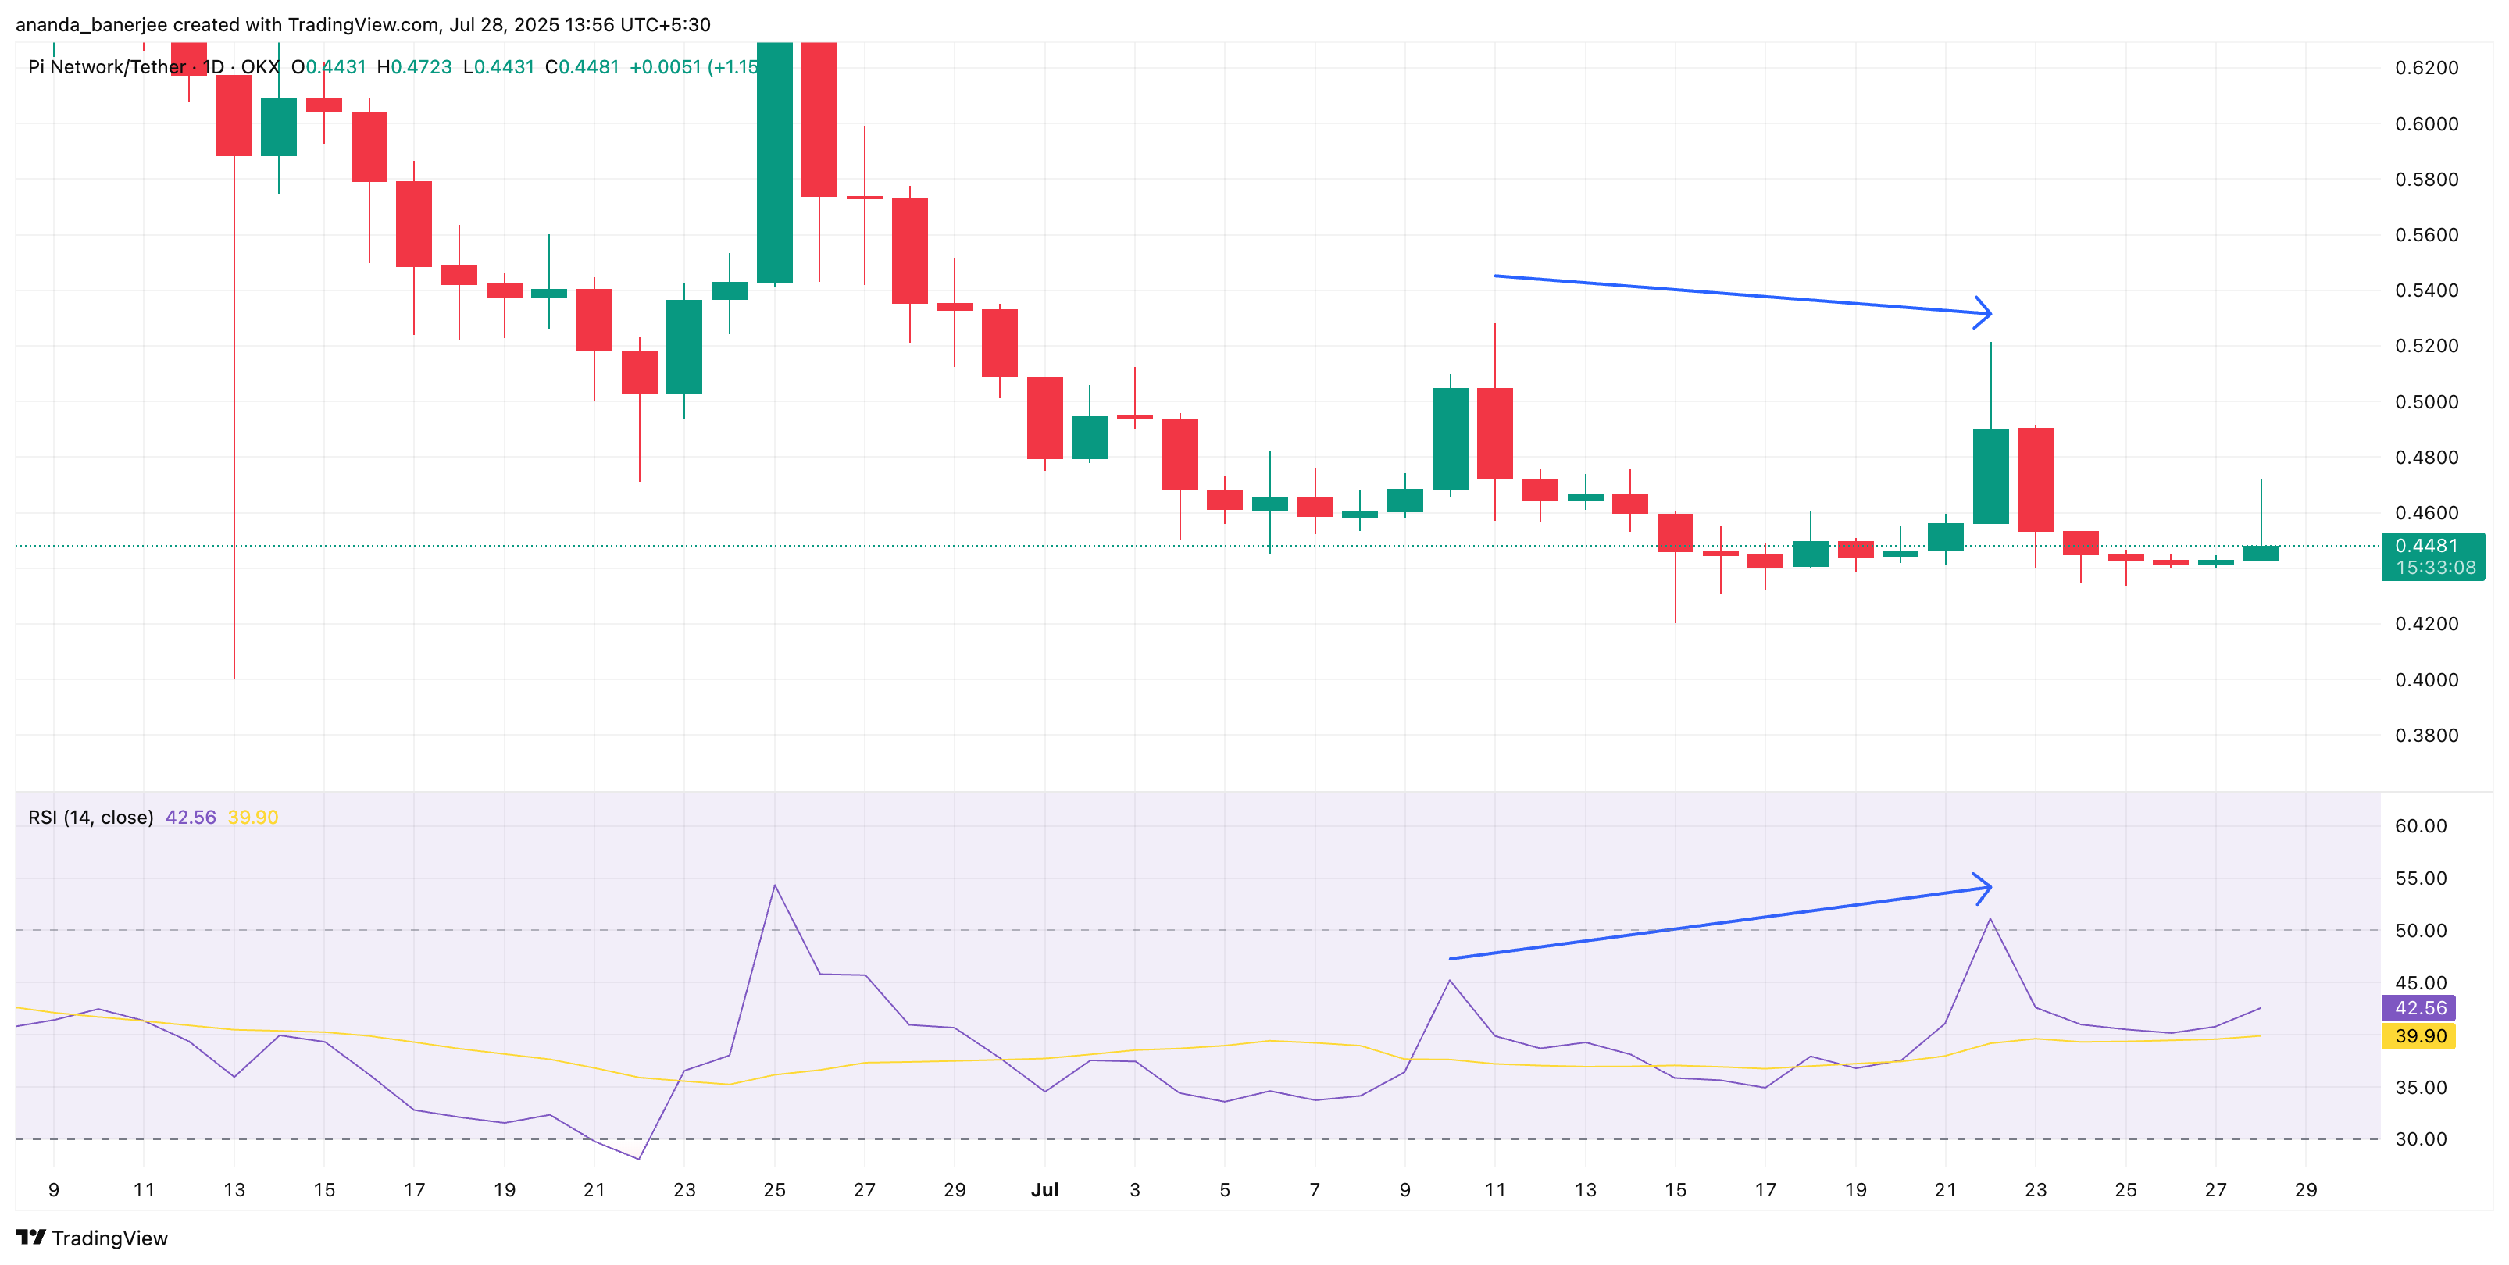This screenshot has width=2509, height=1265.
Task: Click the TradingView text next to the logo
Action: (x=111, y=1238)
